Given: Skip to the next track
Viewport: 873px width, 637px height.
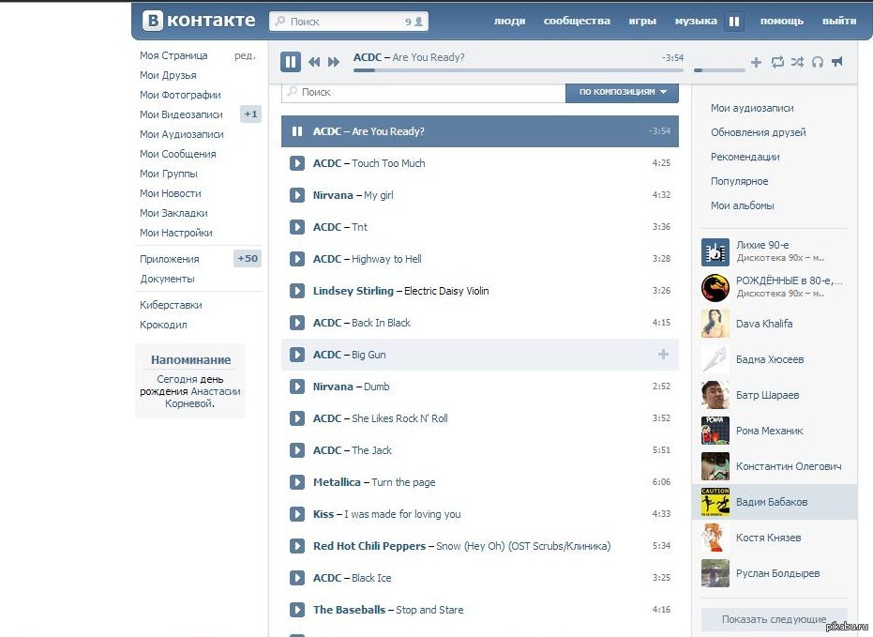Looking at the screenshot, I should (334, 62).
